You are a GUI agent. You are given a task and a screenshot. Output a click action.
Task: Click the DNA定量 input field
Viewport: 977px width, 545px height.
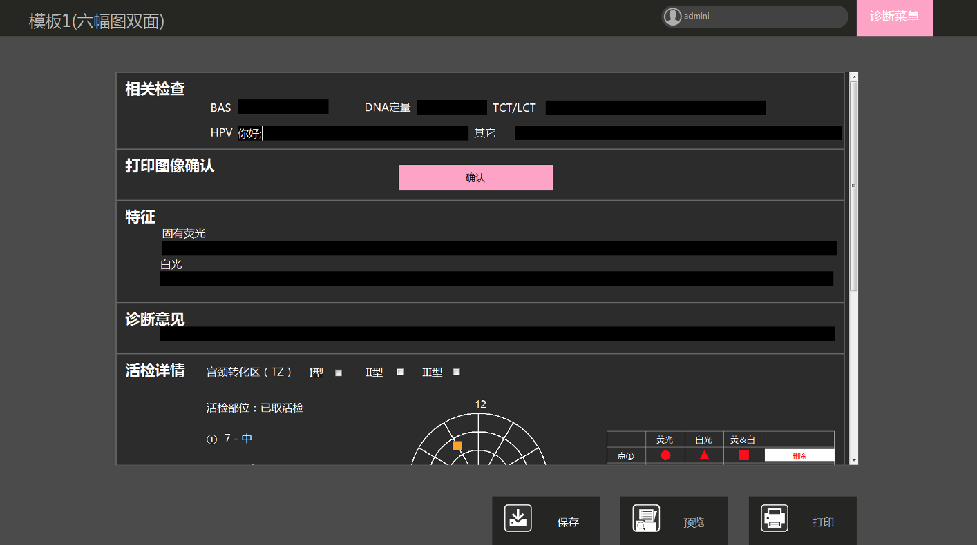coord(452,107)
